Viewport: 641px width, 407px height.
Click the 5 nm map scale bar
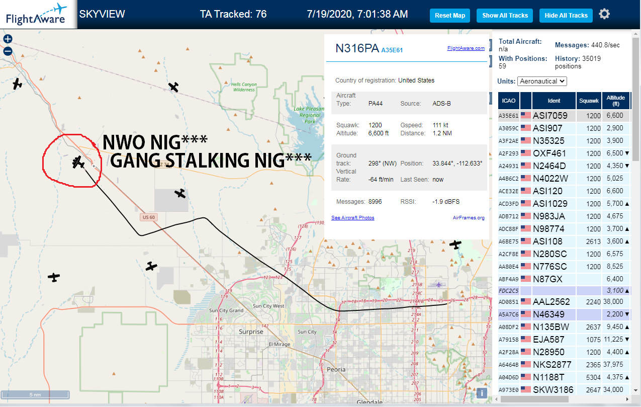35,395
